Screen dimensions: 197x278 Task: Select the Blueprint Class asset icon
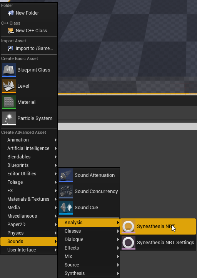tap(9, 70)
